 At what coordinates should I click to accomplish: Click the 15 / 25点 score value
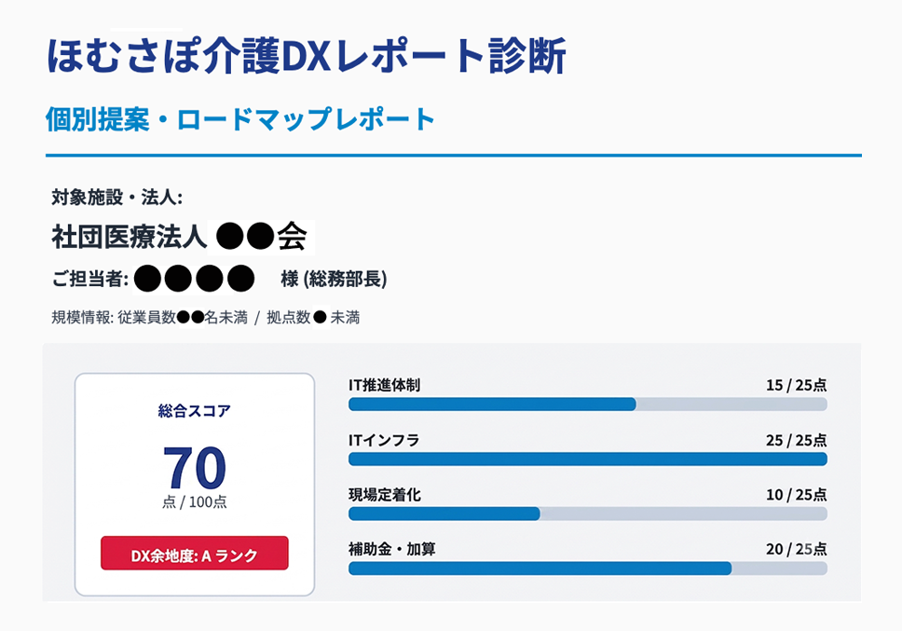point(796,385)
